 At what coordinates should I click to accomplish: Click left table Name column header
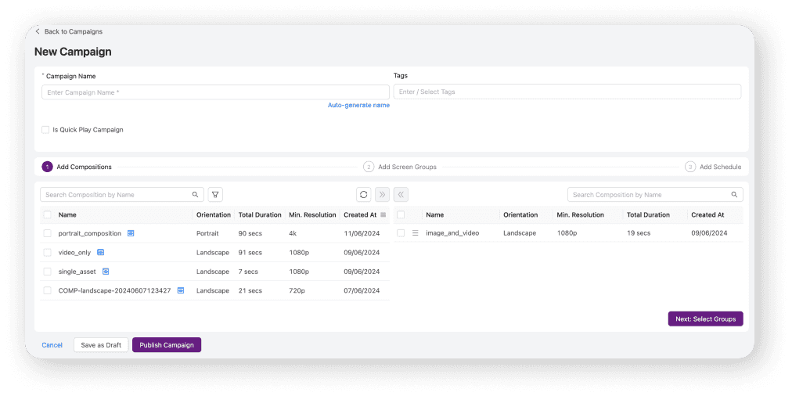[x=67, y=214]
